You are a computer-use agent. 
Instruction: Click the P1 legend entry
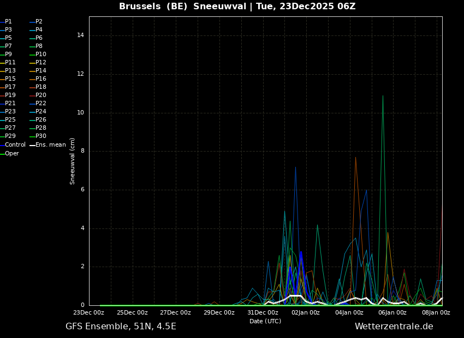tap(8, 22)
